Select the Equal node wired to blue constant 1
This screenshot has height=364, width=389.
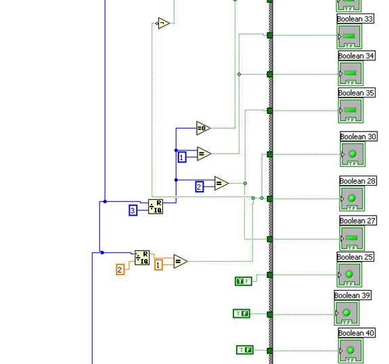click(204, 154)
